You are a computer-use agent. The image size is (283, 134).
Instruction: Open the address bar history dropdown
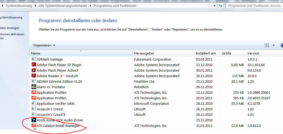click(215, 6)
